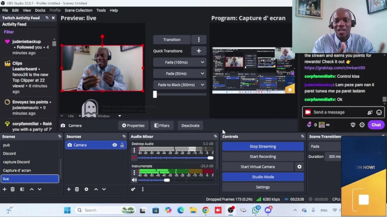Toggle Camera source visibility eye

(x=115, y=145)
